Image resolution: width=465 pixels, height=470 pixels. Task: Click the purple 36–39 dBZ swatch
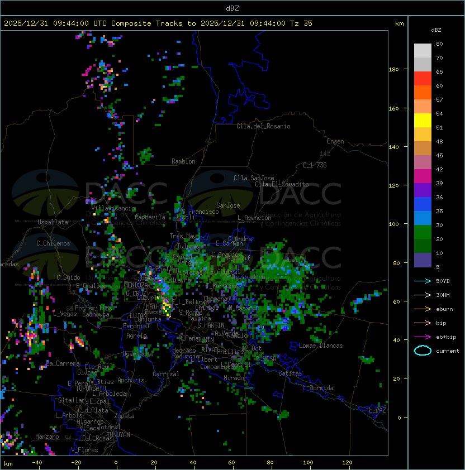pos(423,190)
